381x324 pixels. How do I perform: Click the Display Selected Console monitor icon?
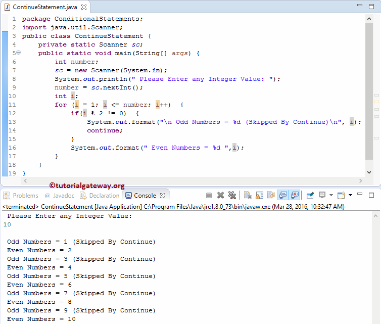[x=322, y=195]
